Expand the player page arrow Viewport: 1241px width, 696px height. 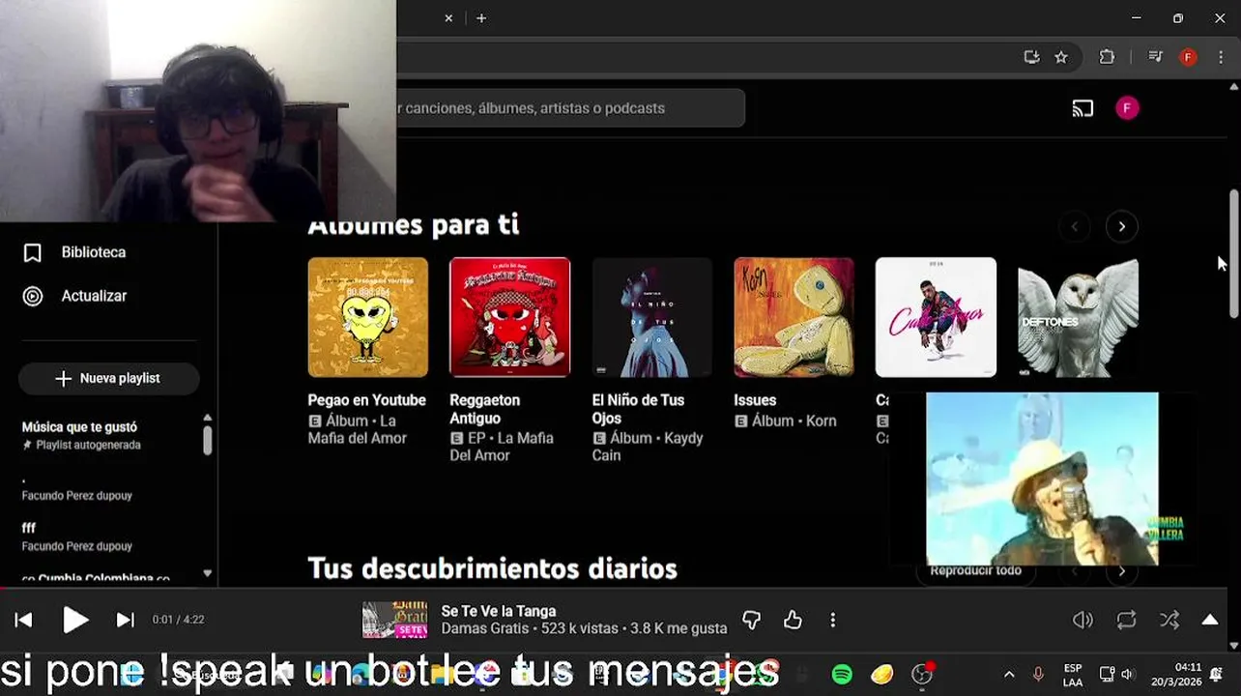[1210, 620]
